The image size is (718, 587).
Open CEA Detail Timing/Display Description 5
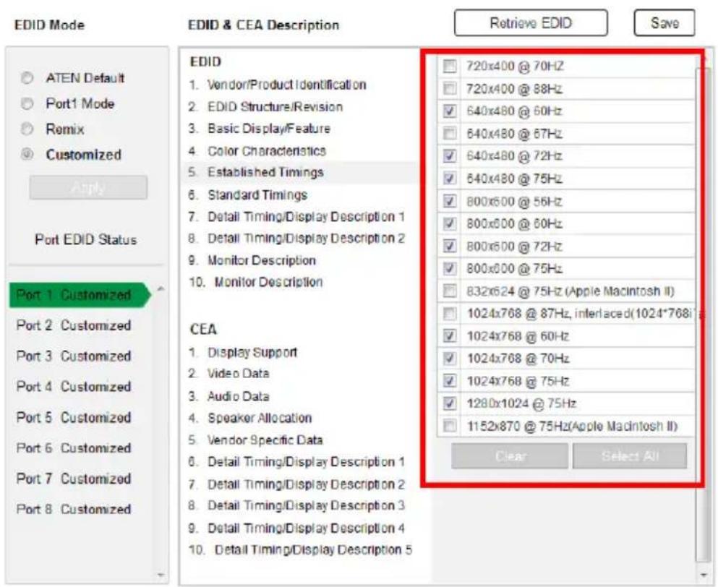pos(300,549)
